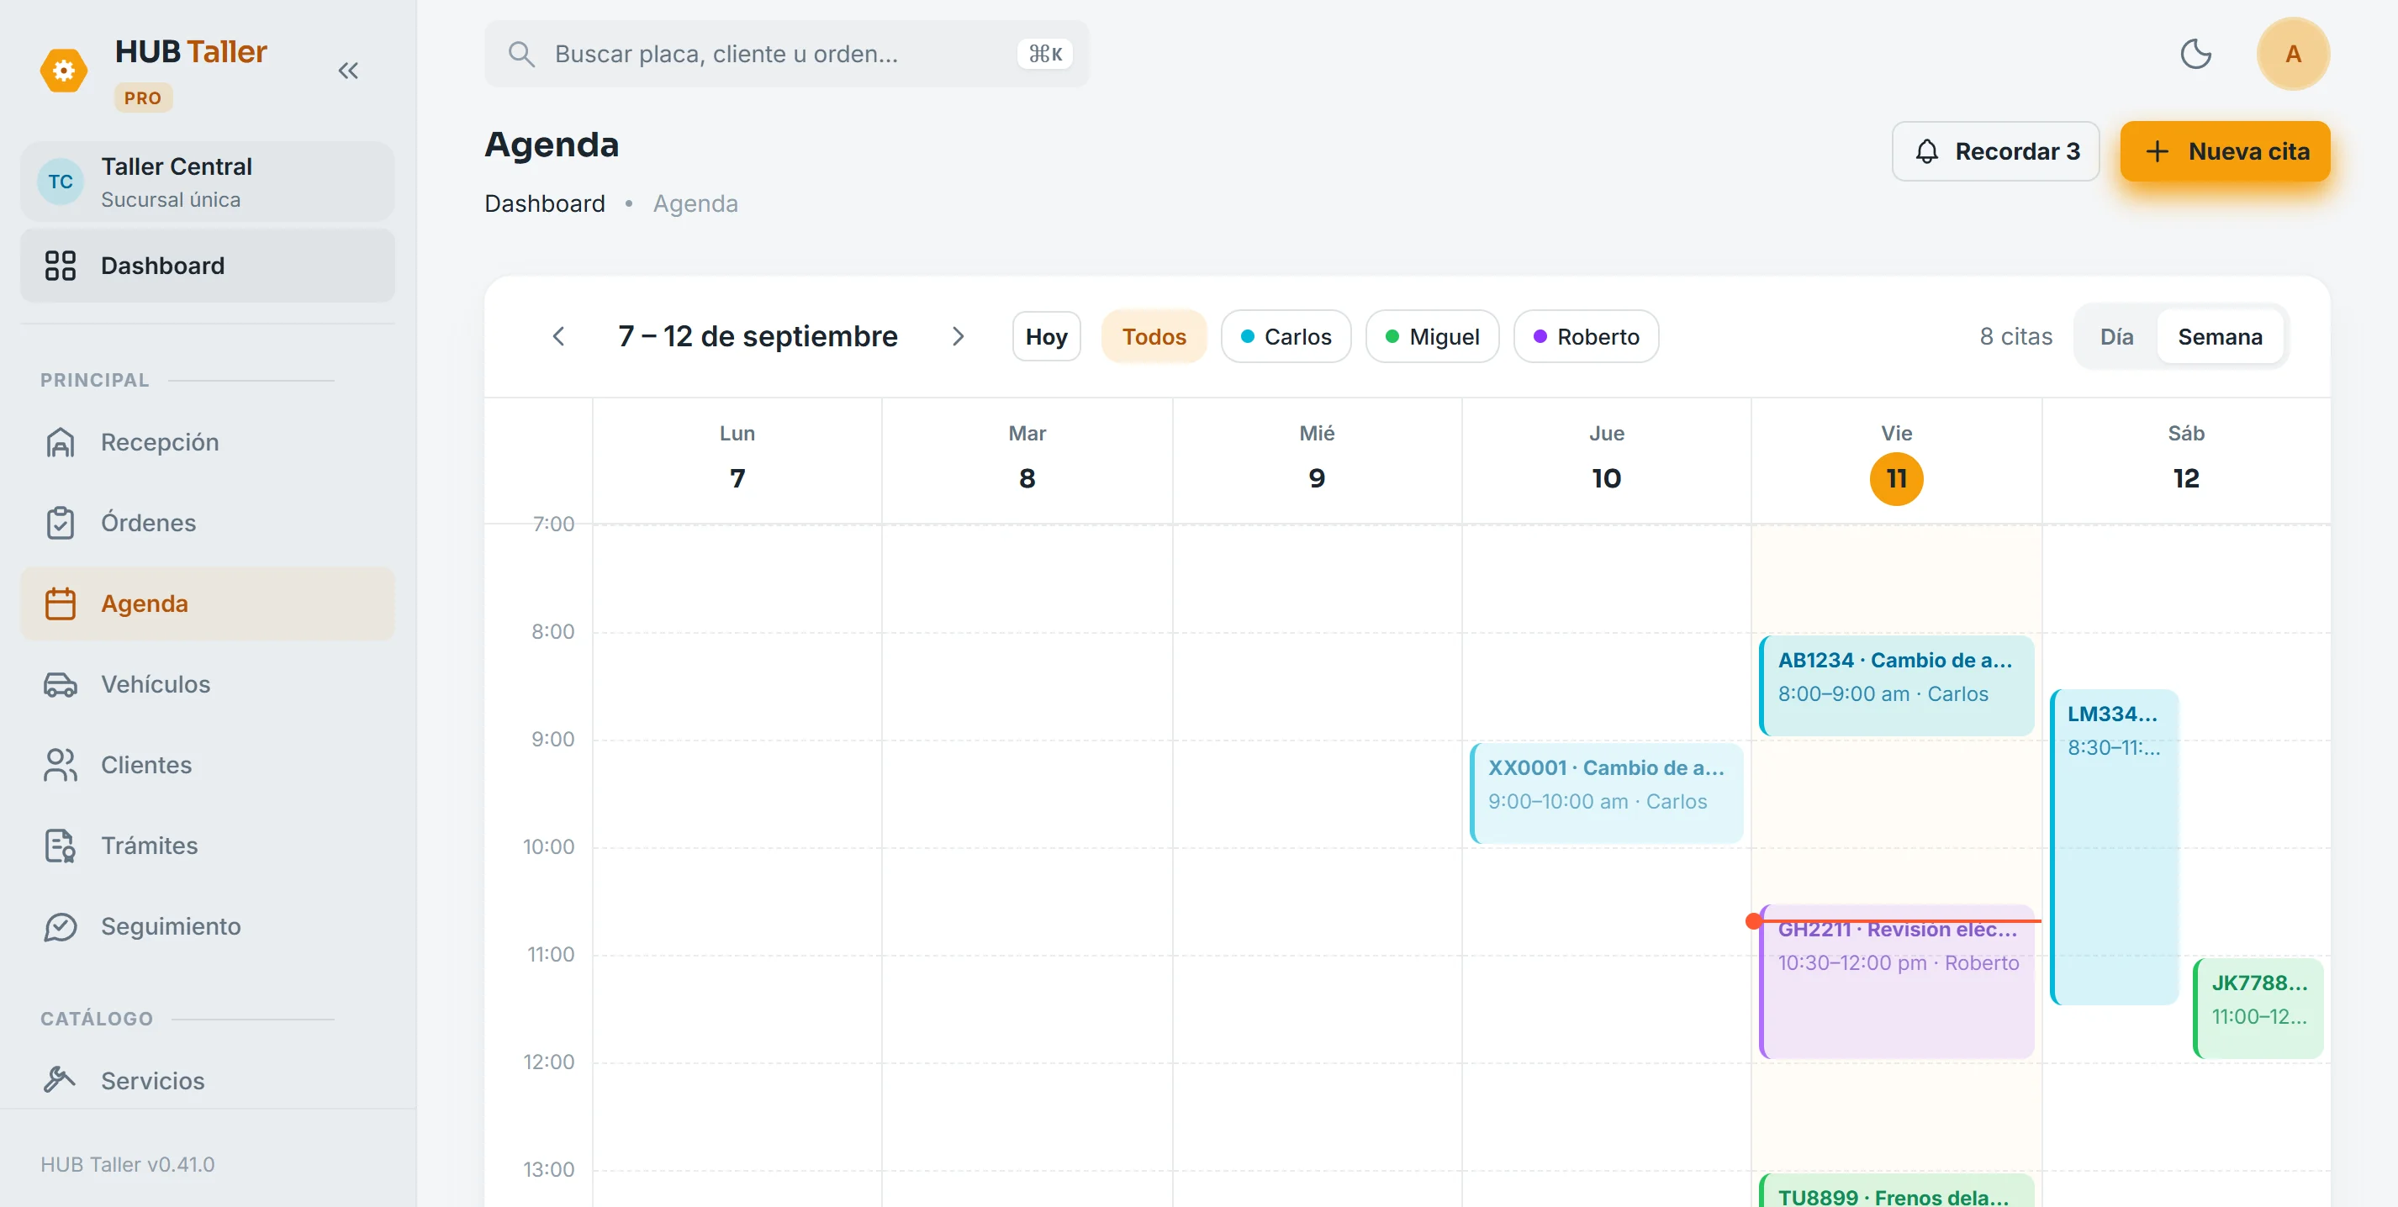Select Monday 7 column header
This screenshot has height=1207, width=2398.
(x=737, y=461)
